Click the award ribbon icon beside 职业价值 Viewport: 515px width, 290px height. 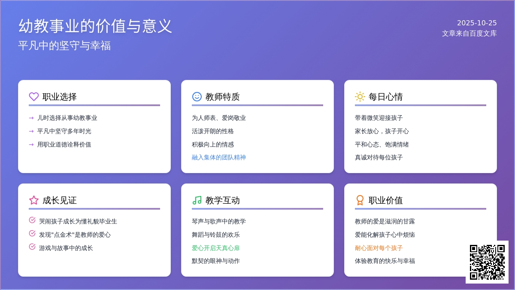tap(360, 200)
